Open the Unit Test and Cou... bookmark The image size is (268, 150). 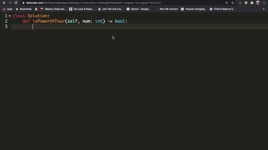(x=111, y=9)
